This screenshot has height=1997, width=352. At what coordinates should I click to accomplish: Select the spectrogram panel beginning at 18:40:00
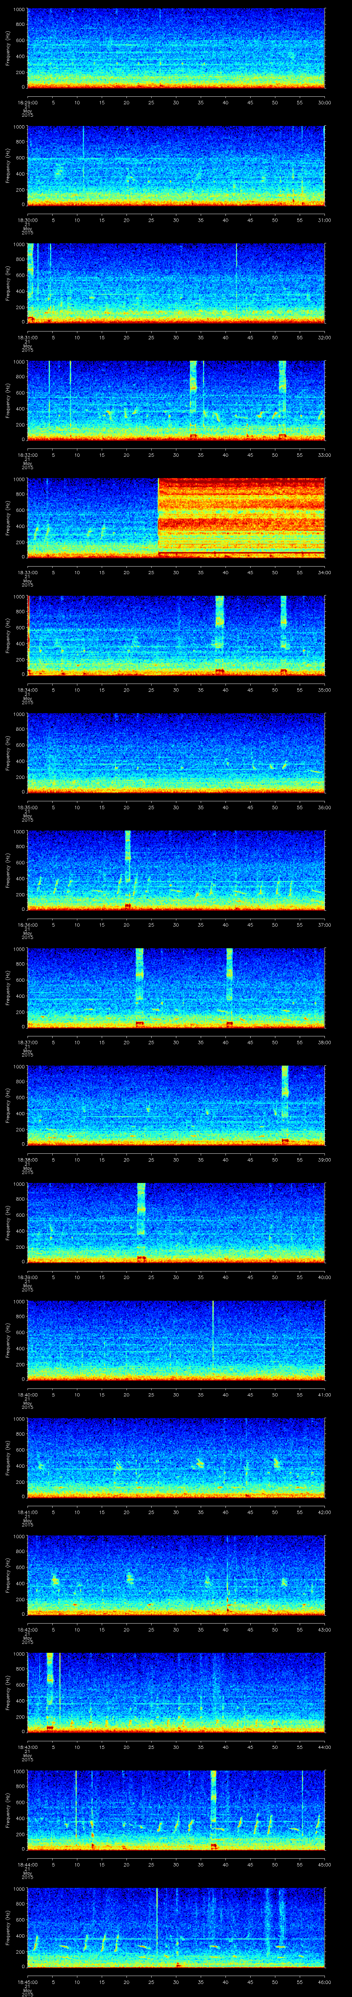click(x=176, y=1340)
